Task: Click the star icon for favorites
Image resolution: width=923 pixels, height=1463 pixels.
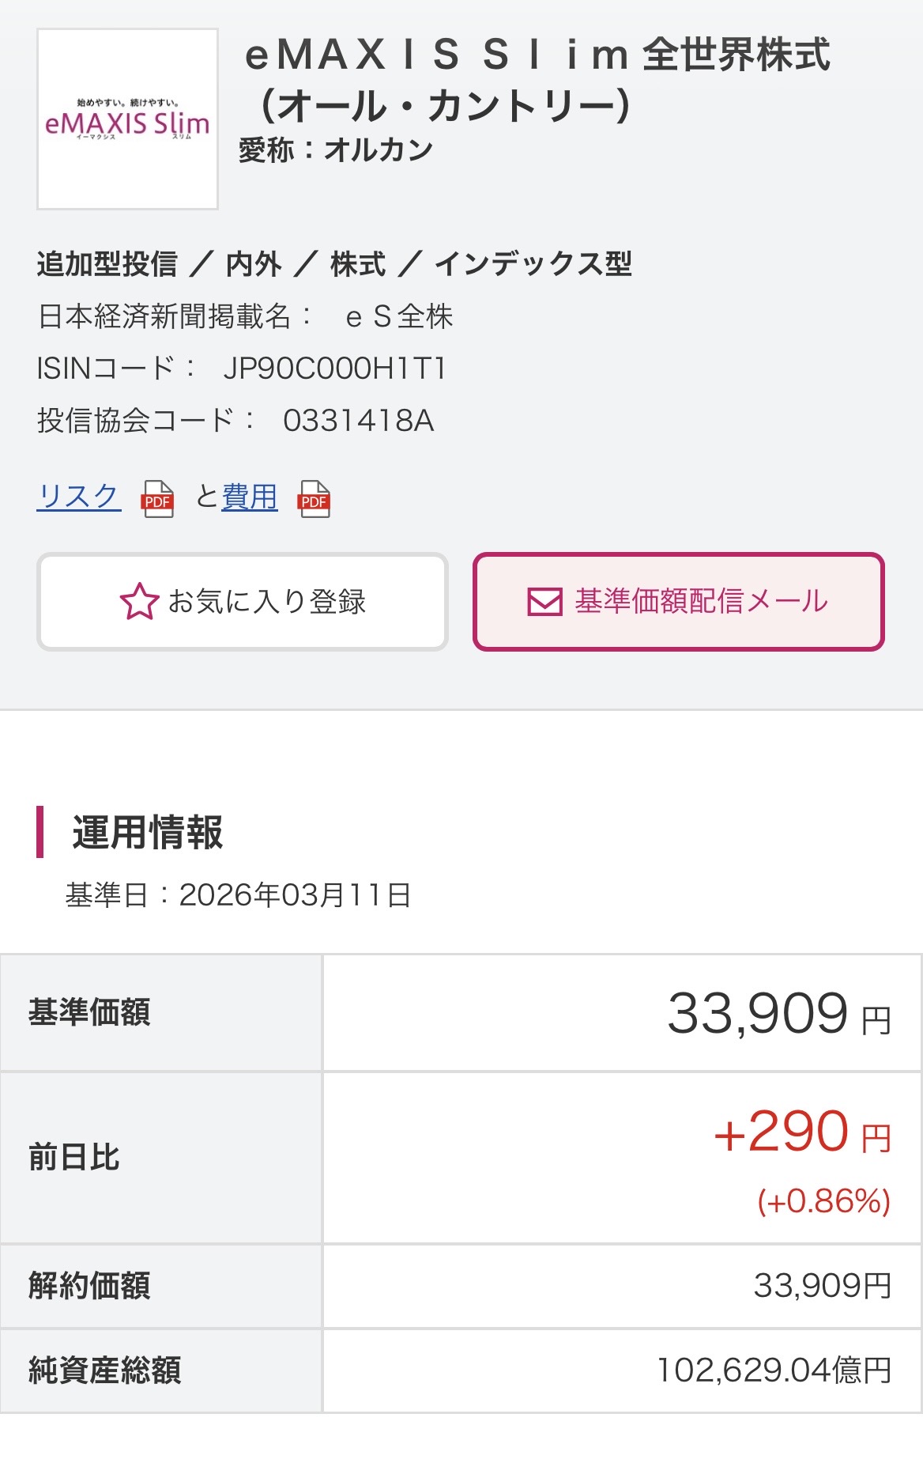Action: (139, 602)
